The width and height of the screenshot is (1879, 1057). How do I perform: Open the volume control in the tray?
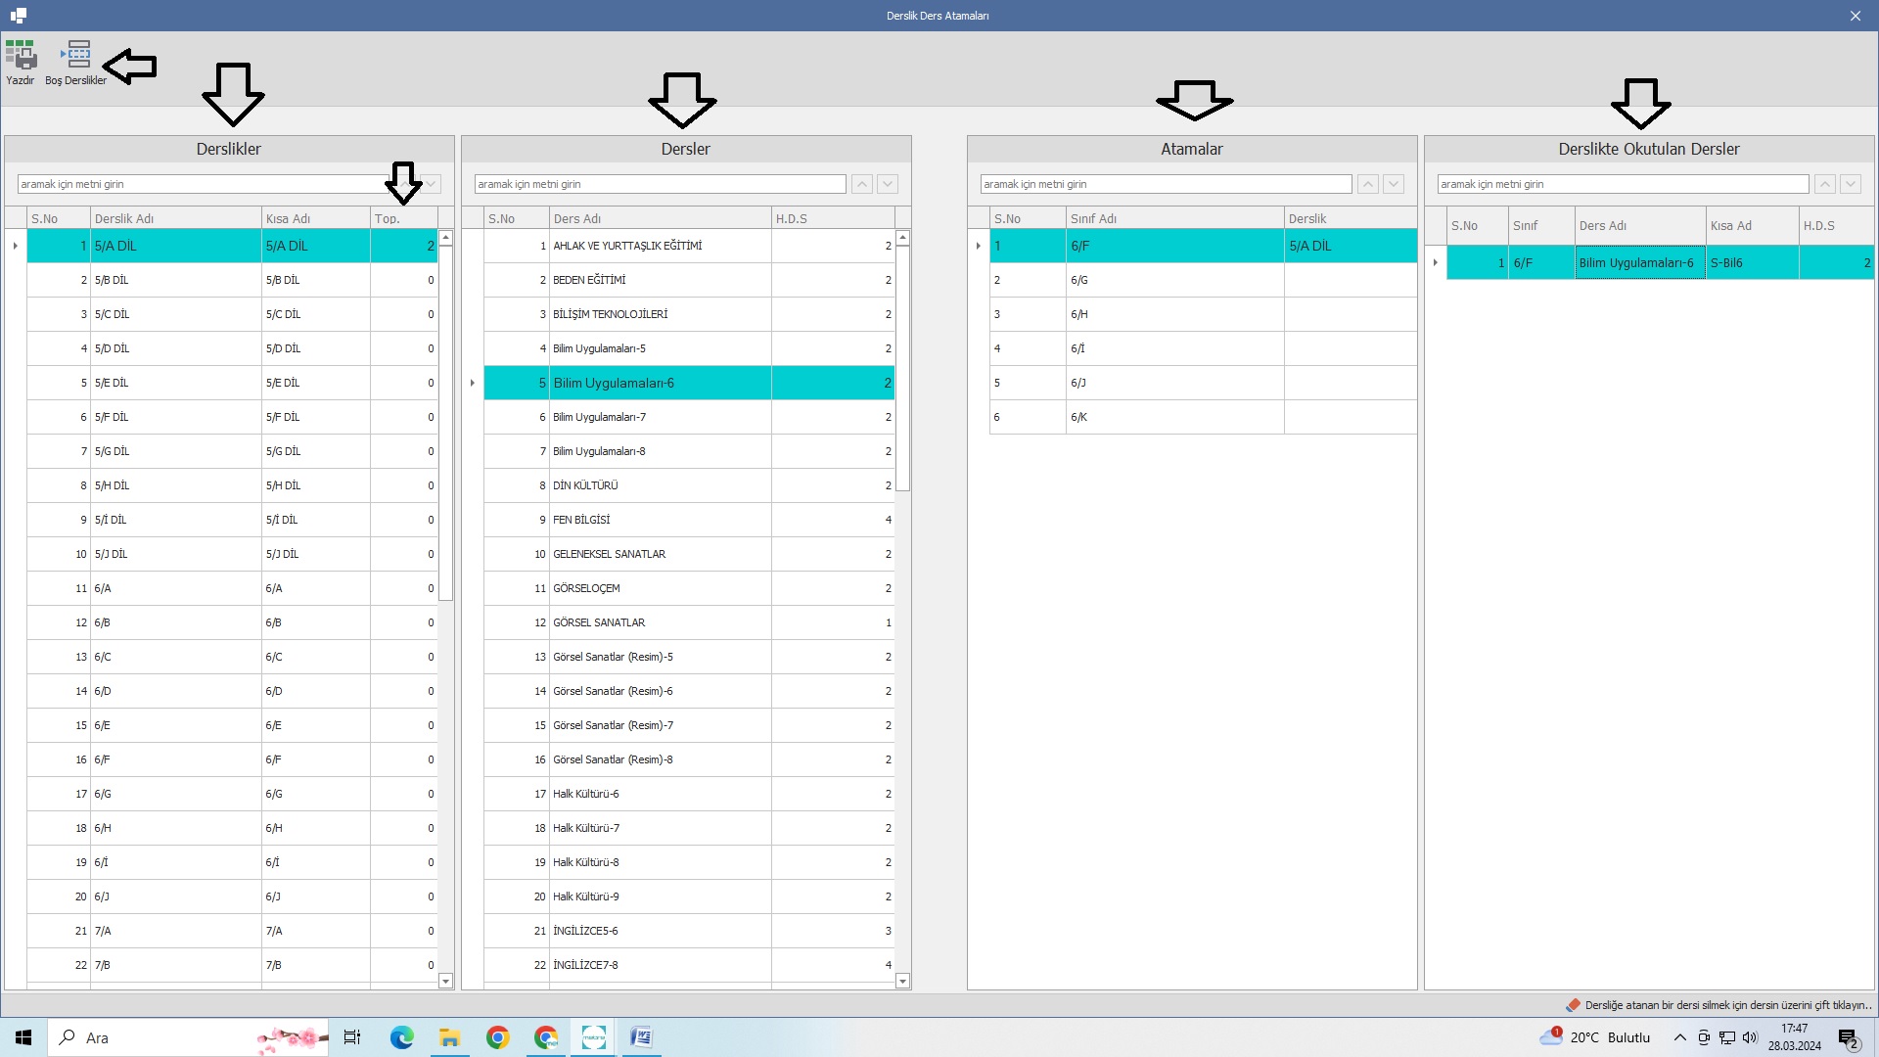pyautogui.click(x=1750, y=1037)
